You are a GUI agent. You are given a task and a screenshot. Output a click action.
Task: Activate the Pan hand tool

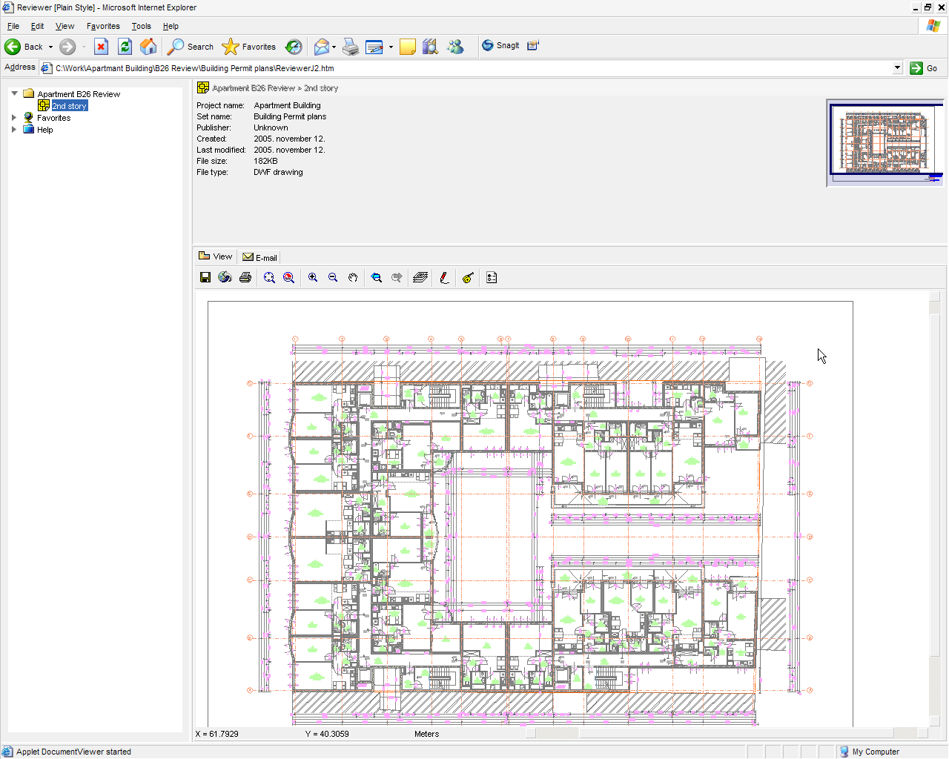pyautogui.click(x=353, y=277)
